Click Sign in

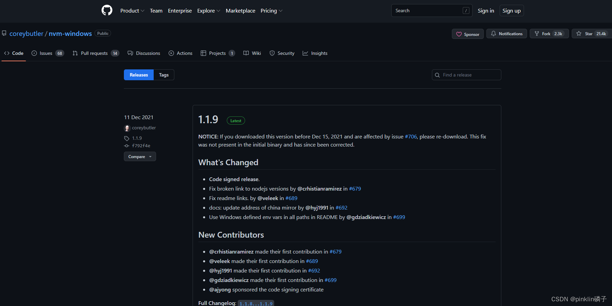pyautogui.click(x=486, y=11)
